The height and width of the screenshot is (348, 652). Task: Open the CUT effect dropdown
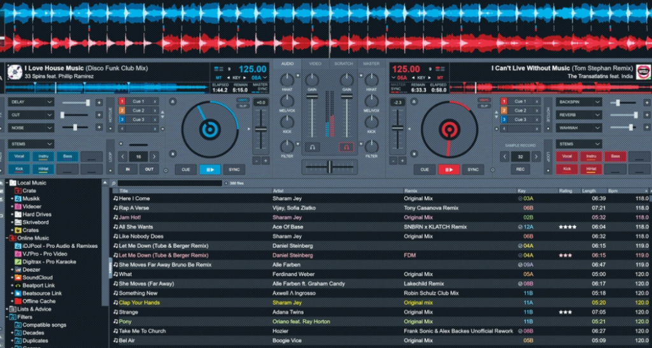(x=31, y=115)
